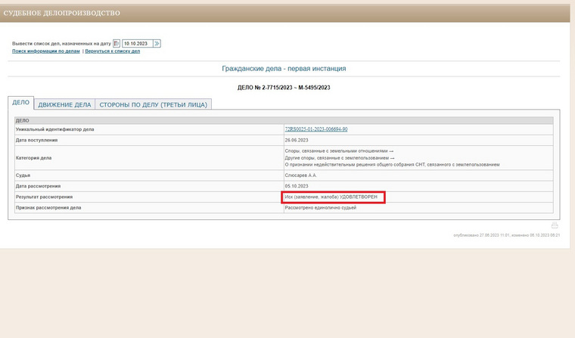This screenshot has height=338, width=575.
Task: Open the calendar date picker icon
Action: point(117,44)
